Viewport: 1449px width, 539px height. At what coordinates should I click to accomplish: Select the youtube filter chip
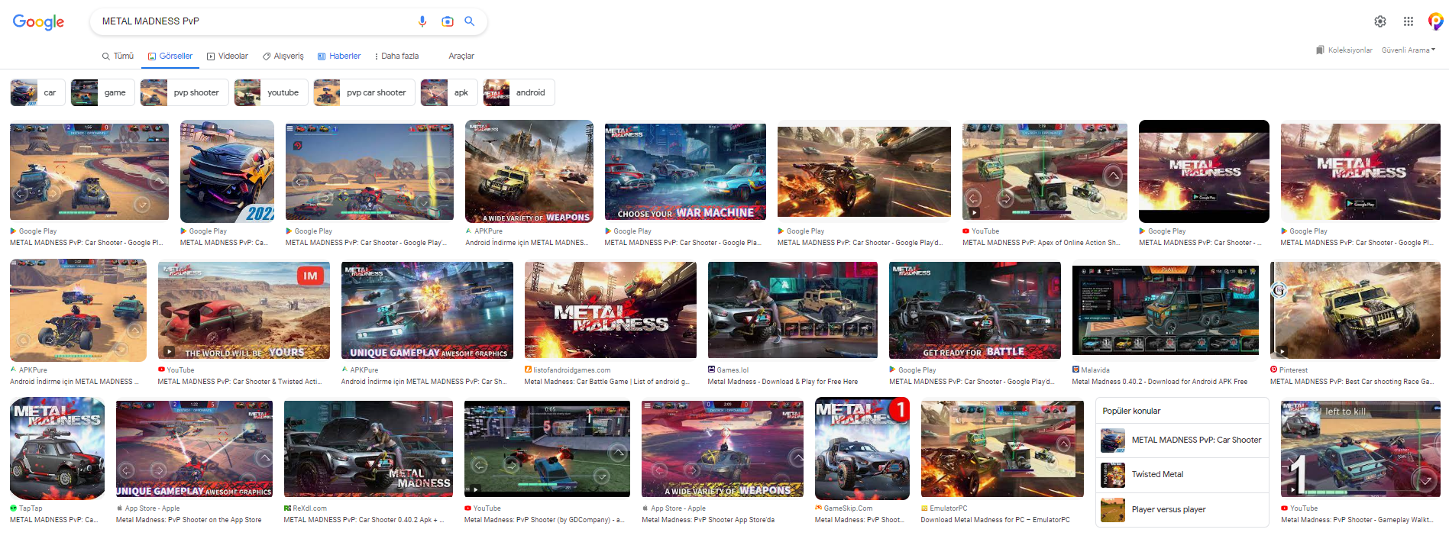pos(271,92)
